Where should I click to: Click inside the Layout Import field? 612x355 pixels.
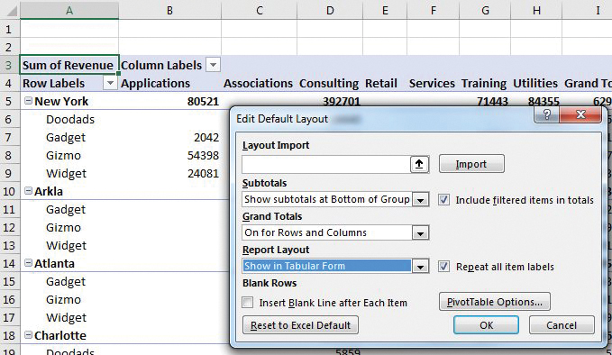(326, 164)
